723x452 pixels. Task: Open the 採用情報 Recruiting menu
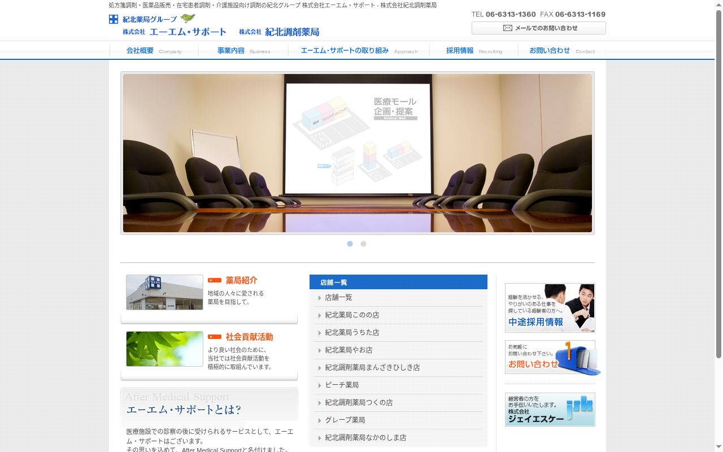coord(474,51)
